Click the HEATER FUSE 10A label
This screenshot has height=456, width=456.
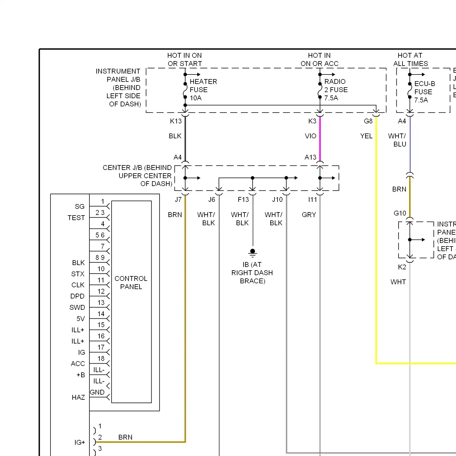pyautogui.click(x=203, y=90)
